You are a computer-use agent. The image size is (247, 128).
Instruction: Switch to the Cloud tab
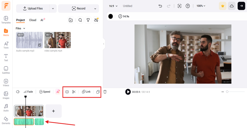[33, 20]
